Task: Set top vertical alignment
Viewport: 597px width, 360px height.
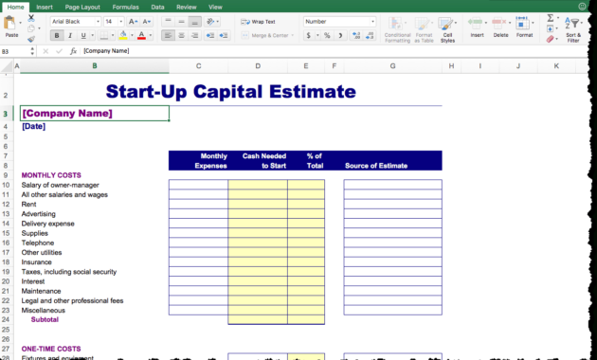Action: tap(169, 22)
